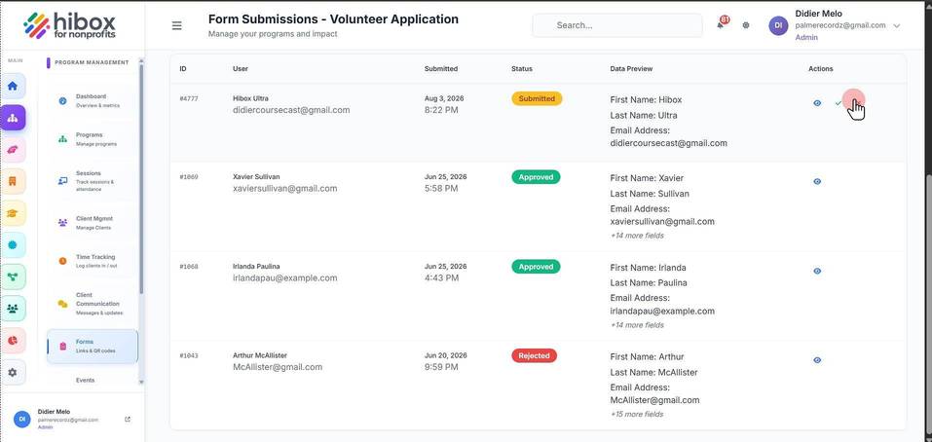Expand the Didier Melo account dropdown arrow
Viewport: 932px width, 442px height.
coord(897,25)
